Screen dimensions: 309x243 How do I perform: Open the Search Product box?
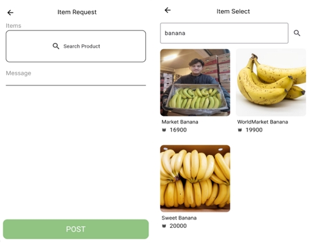(76, 46)
